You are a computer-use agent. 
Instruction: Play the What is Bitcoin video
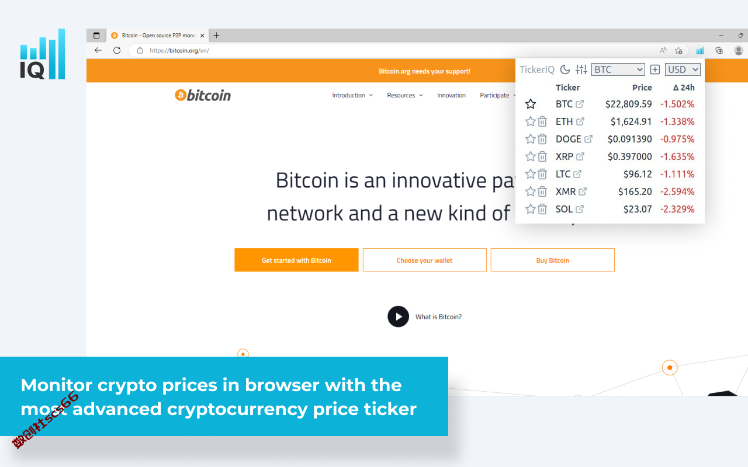tap(399, 316)
